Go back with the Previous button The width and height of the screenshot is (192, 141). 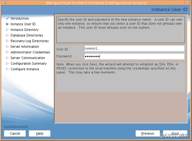[148, 133]
